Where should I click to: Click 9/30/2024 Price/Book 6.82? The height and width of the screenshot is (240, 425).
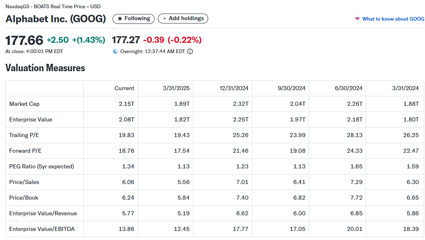click(299, 198)
